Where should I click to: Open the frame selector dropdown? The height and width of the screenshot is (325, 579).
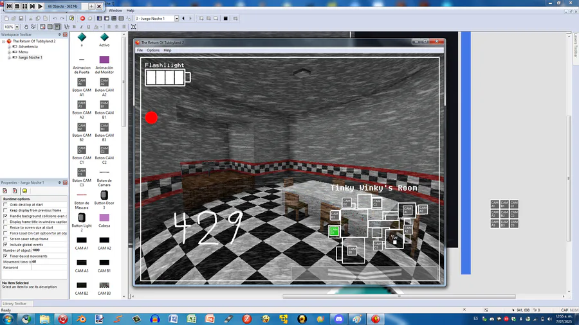pos(176,19)
